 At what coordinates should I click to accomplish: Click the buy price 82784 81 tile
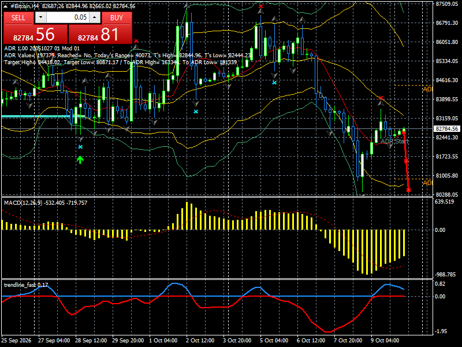[100, 34]
